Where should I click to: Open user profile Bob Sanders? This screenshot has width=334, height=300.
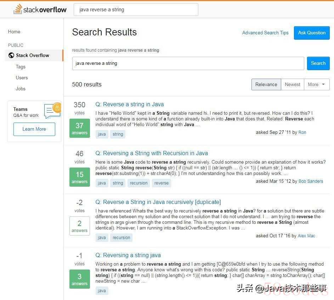pyautogui.click(x=311, y=181)
